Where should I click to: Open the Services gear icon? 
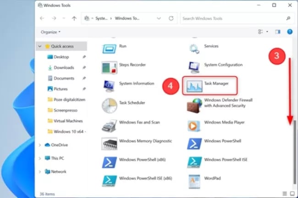click(194, 49)
